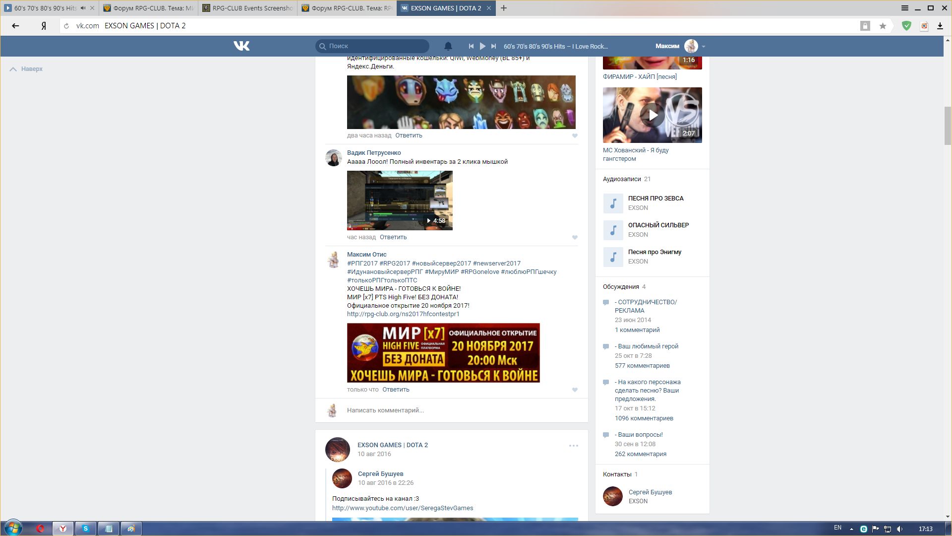Click the Поиск search field
This screenshot has width=952, height=536.
pos(372,46)
